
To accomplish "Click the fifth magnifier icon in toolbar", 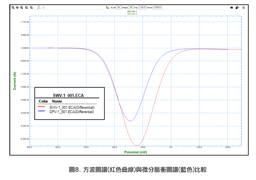I will [x=31, y=7].
